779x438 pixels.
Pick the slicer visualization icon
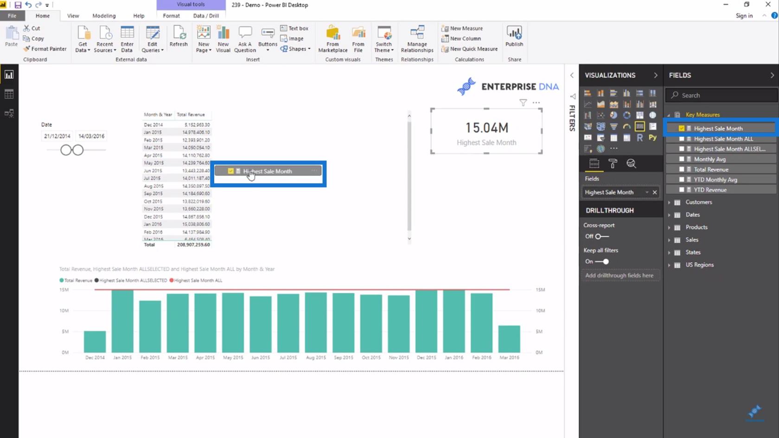pyautogui.click(x=600, y=138)
